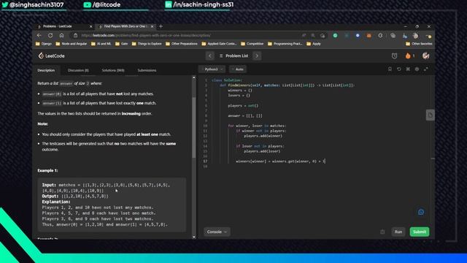467x263 pixels.
Task: Open the browser profile picture
Action: [x=415, y=36]
